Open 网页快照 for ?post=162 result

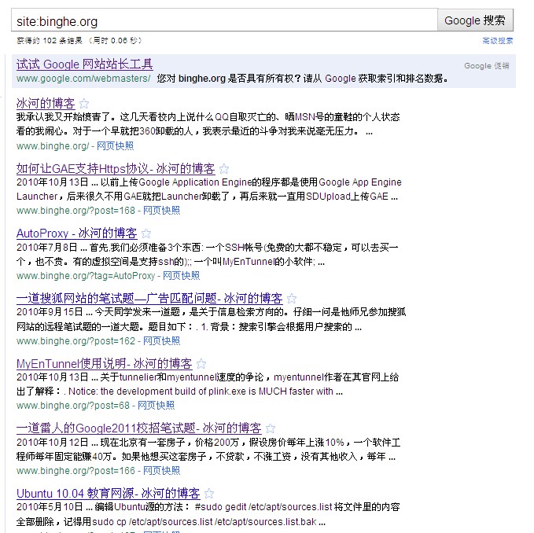[161, 341]
